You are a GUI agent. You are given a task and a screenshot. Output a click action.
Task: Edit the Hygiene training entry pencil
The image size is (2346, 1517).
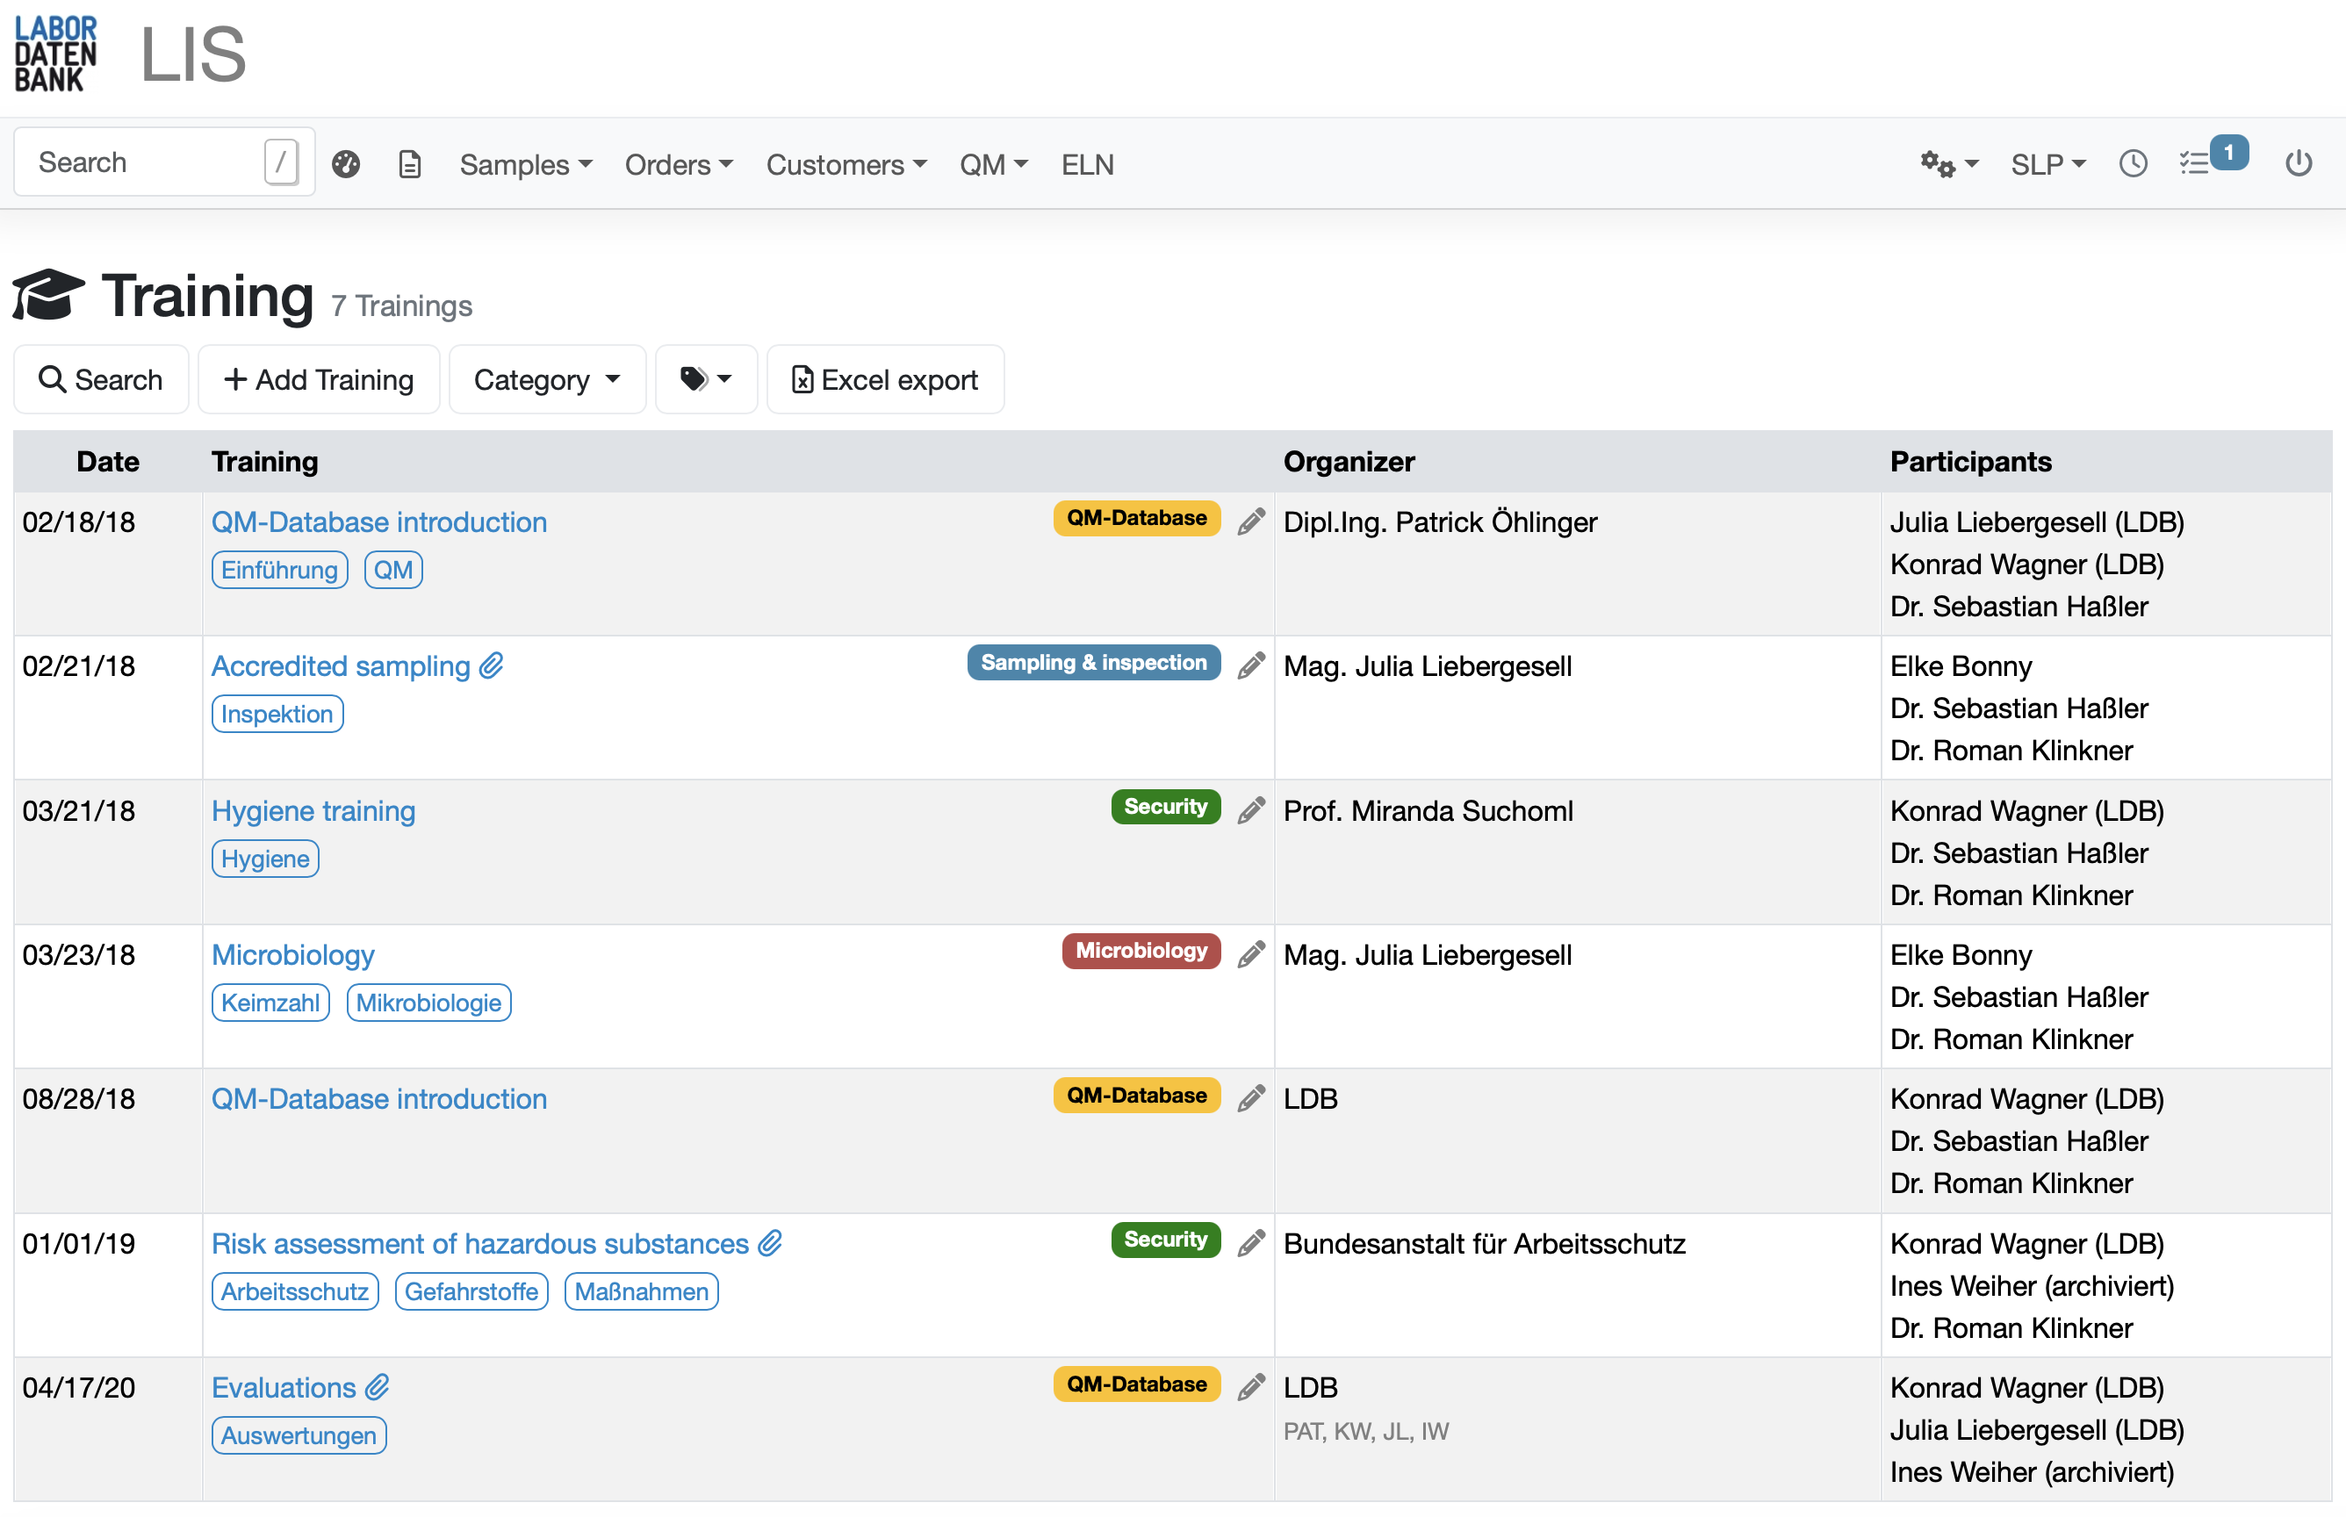(x=1251, y=810)
